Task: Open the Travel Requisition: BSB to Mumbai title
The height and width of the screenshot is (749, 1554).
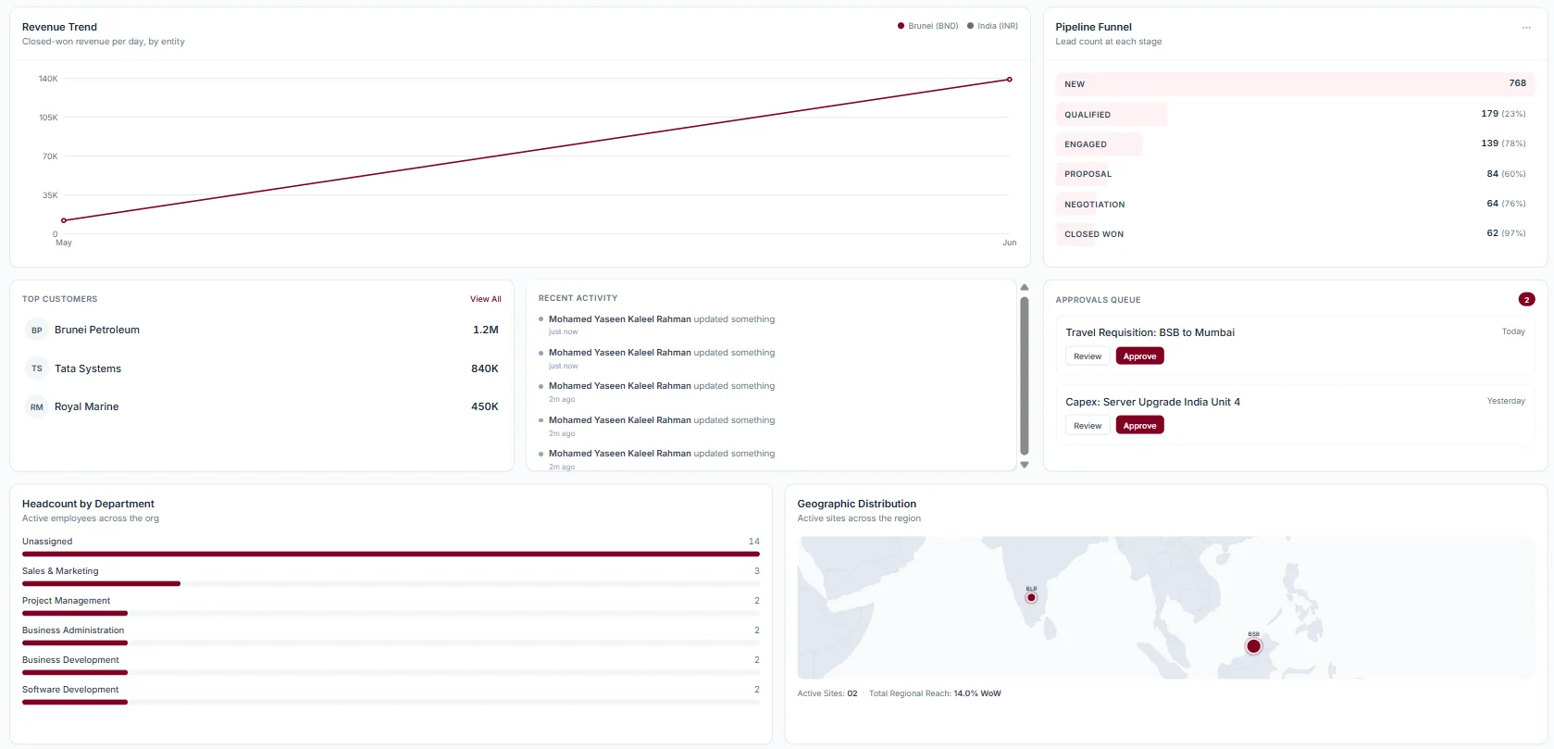Action: point(1150,332)
